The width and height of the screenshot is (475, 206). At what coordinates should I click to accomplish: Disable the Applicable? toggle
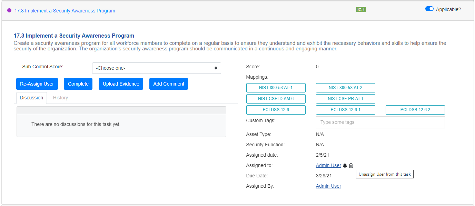pos(429,9)
